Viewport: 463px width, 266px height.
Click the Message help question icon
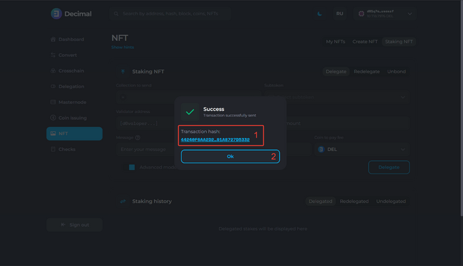138,138
